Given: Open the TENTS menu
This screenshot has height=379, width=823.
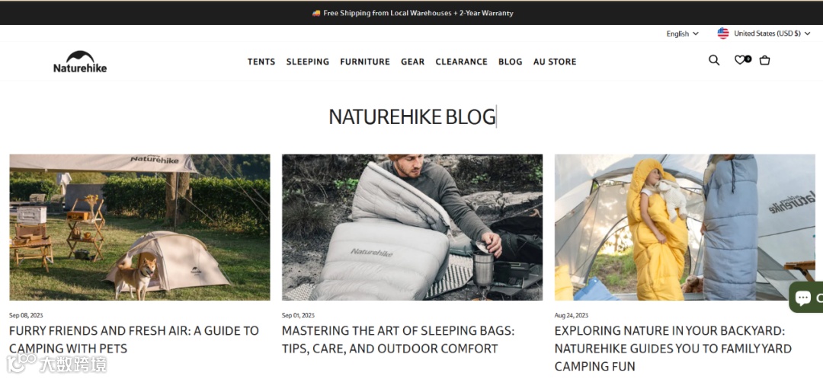Looking at the screenshot, I should 261,62.
